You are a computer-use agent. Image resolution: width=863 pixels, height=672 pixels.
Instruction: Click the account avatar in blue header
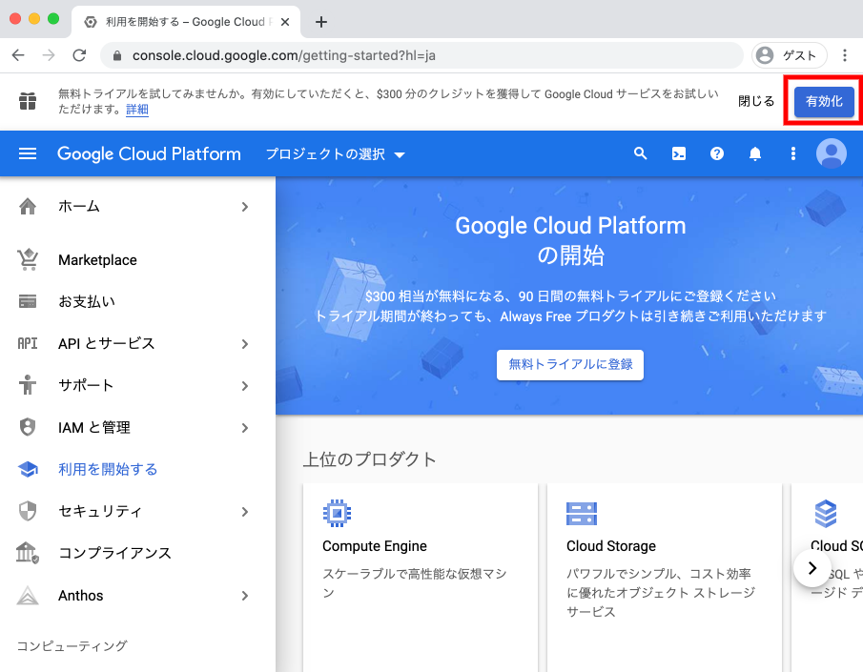[832, 153]
